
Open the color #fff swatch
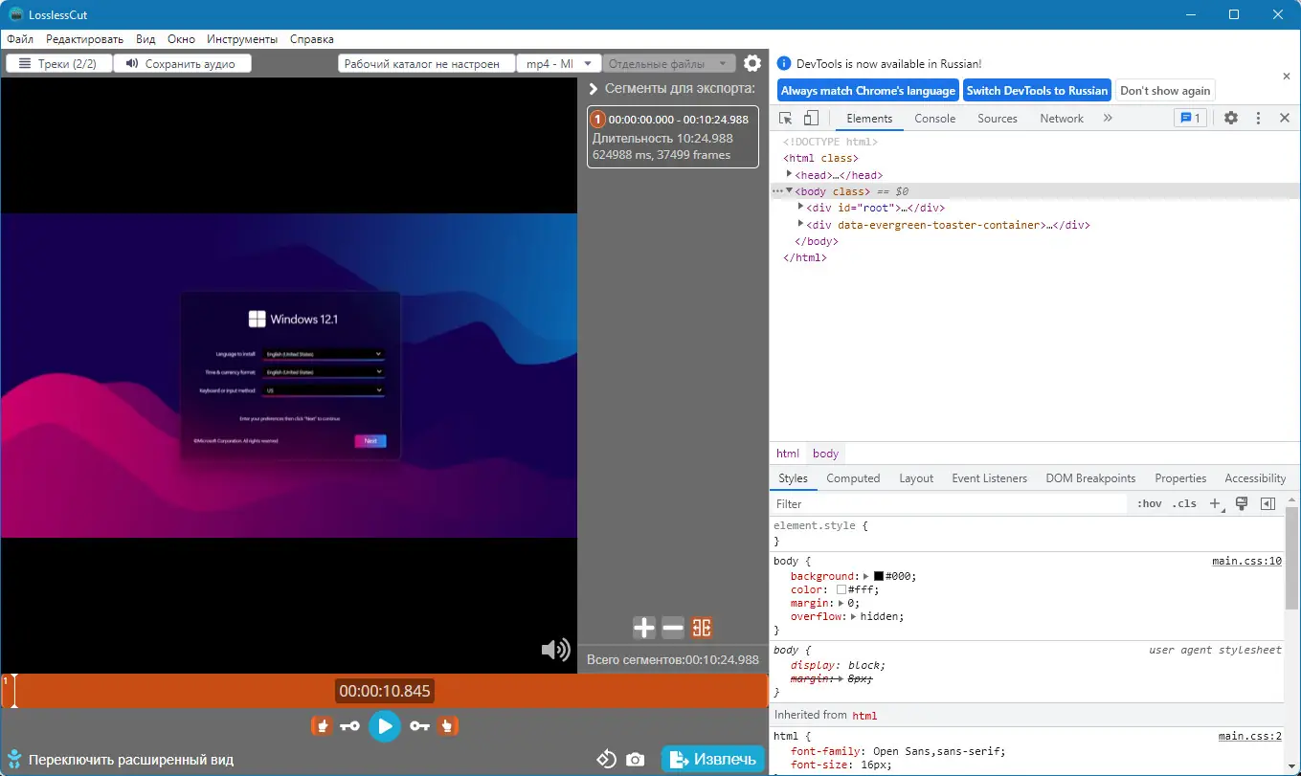coord(841,590)
